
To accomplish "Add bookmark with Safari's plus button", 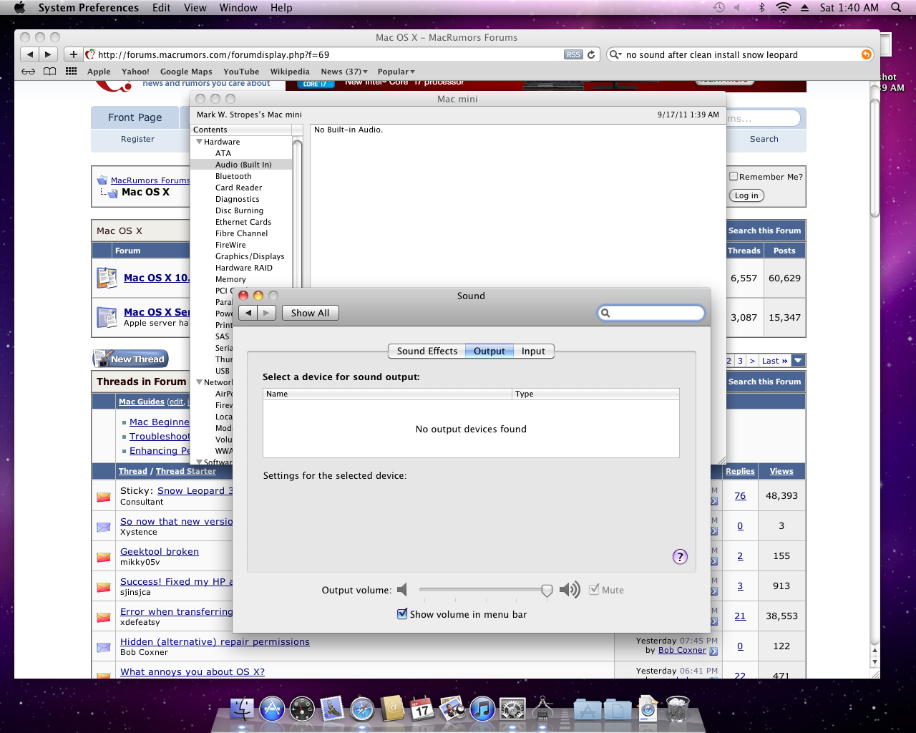I will (x=74, y=54).
